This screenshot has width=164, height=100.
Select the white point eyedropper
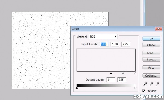point(157,84)
